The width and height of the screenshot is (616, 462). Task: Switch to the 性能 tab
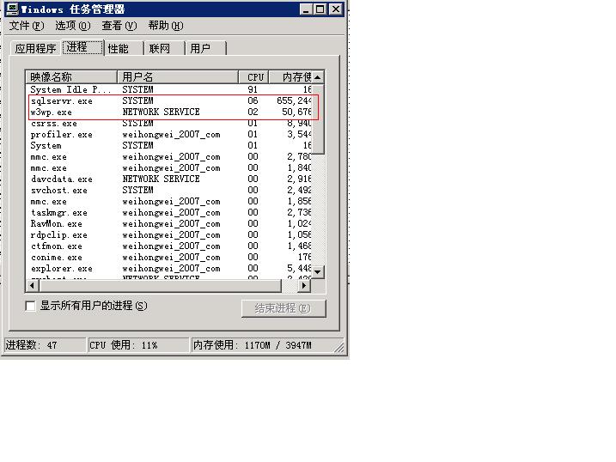click(x=124, y=49)
